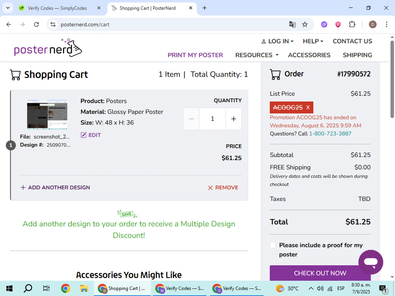This screenshot has height=296, width=395.
Task: Close the Verify Codes SimplyCodes tab
Action: (99, 8)
